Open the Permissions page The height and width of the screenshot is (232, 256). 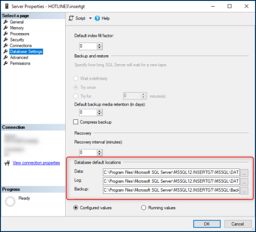[x=20, y=63]
